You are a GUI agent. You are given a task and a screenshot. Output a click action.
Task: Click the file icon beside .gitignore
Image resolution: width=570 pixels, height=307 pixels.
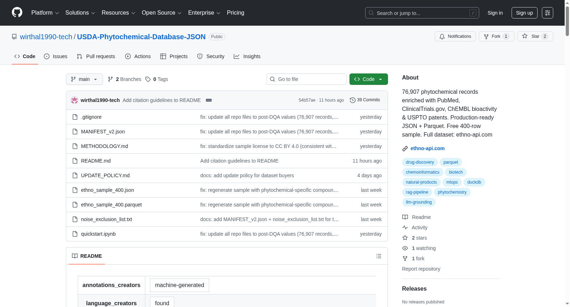[75, 117]
